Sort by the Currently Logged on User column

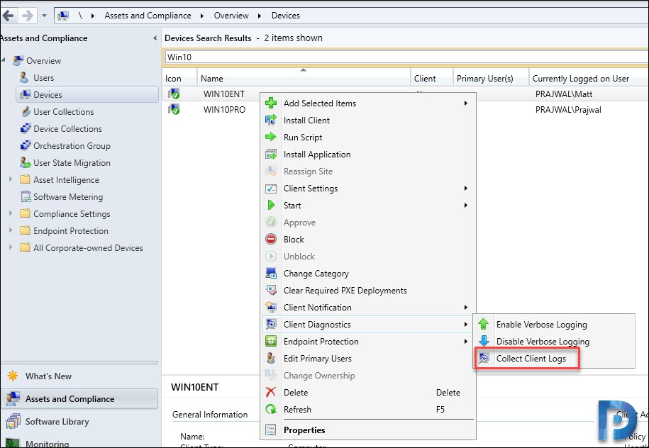click(589, 78)
